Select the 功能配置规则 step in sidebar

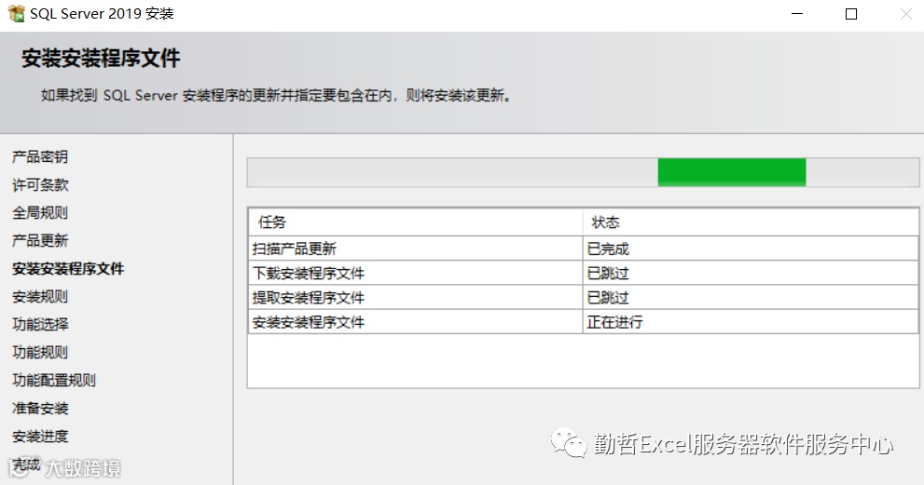[54, 380]
